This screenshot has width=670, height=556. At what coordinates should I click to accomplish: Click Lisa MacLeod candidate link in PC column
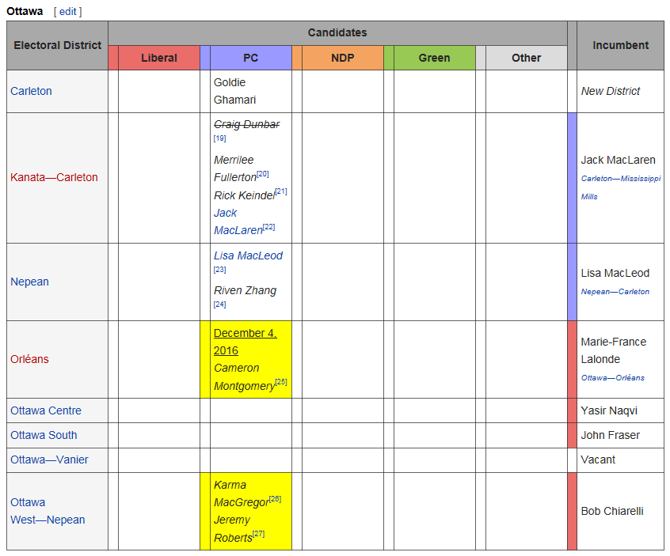(248, 255)
